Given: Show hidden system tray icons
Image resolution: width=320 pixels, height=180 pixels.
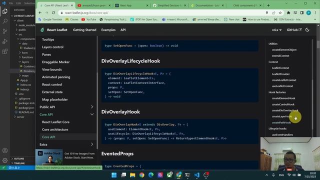Looking at the screenshot, I should [x=266, y=175].
